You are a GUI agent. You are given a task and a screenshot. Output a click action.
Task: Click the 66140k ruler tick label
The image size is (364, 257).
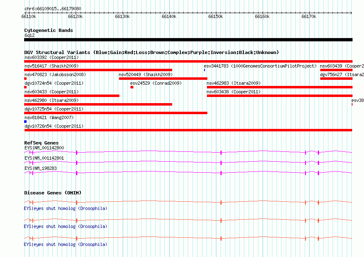click(x=169, y=16)
